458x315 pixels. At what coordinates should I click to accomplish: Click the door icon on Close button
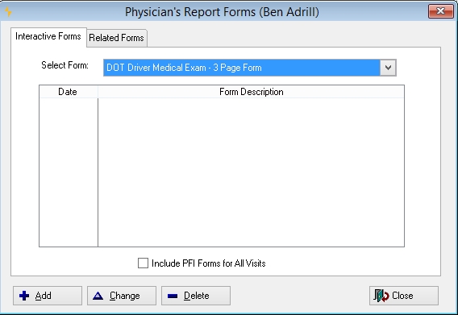tap(381, 296)
